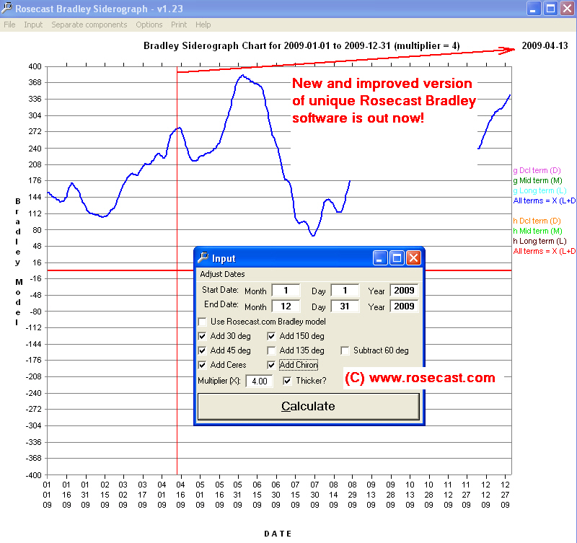
Task: Click the -400 value on the Y axis
Action: [33, 475]
